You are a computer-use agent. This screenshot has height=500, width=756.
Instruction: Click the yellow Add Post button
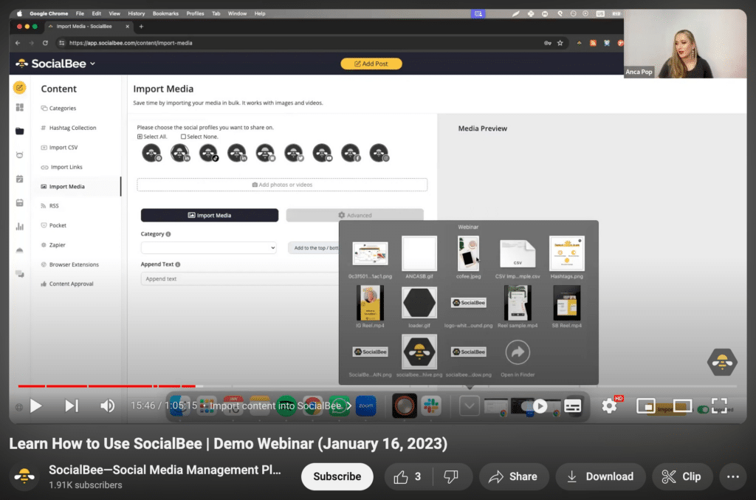coord(371,64)
